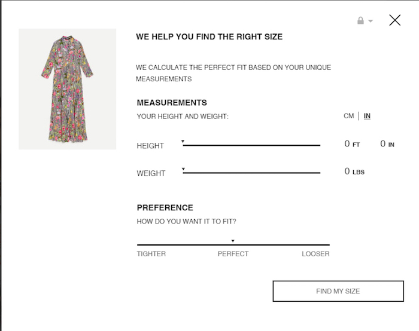Click the floral dress product thumbnail
Screen dimensions: 419x331
coord(68,89)
